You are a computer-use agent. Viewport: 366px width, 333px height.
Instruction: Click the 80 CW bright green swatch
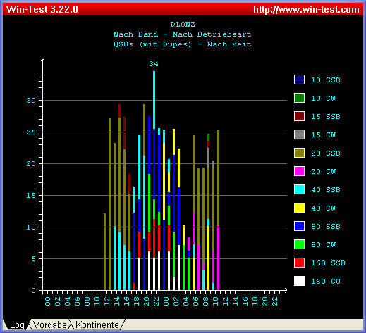pyautogui.click(x=299, y=244)
